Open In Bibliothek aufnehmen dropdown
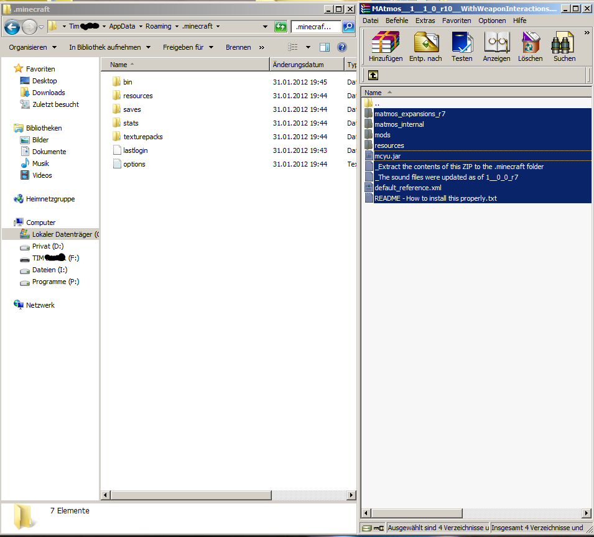Image resolution: width=594 pixels, height=537 pixels. click(x=110, y=47)
